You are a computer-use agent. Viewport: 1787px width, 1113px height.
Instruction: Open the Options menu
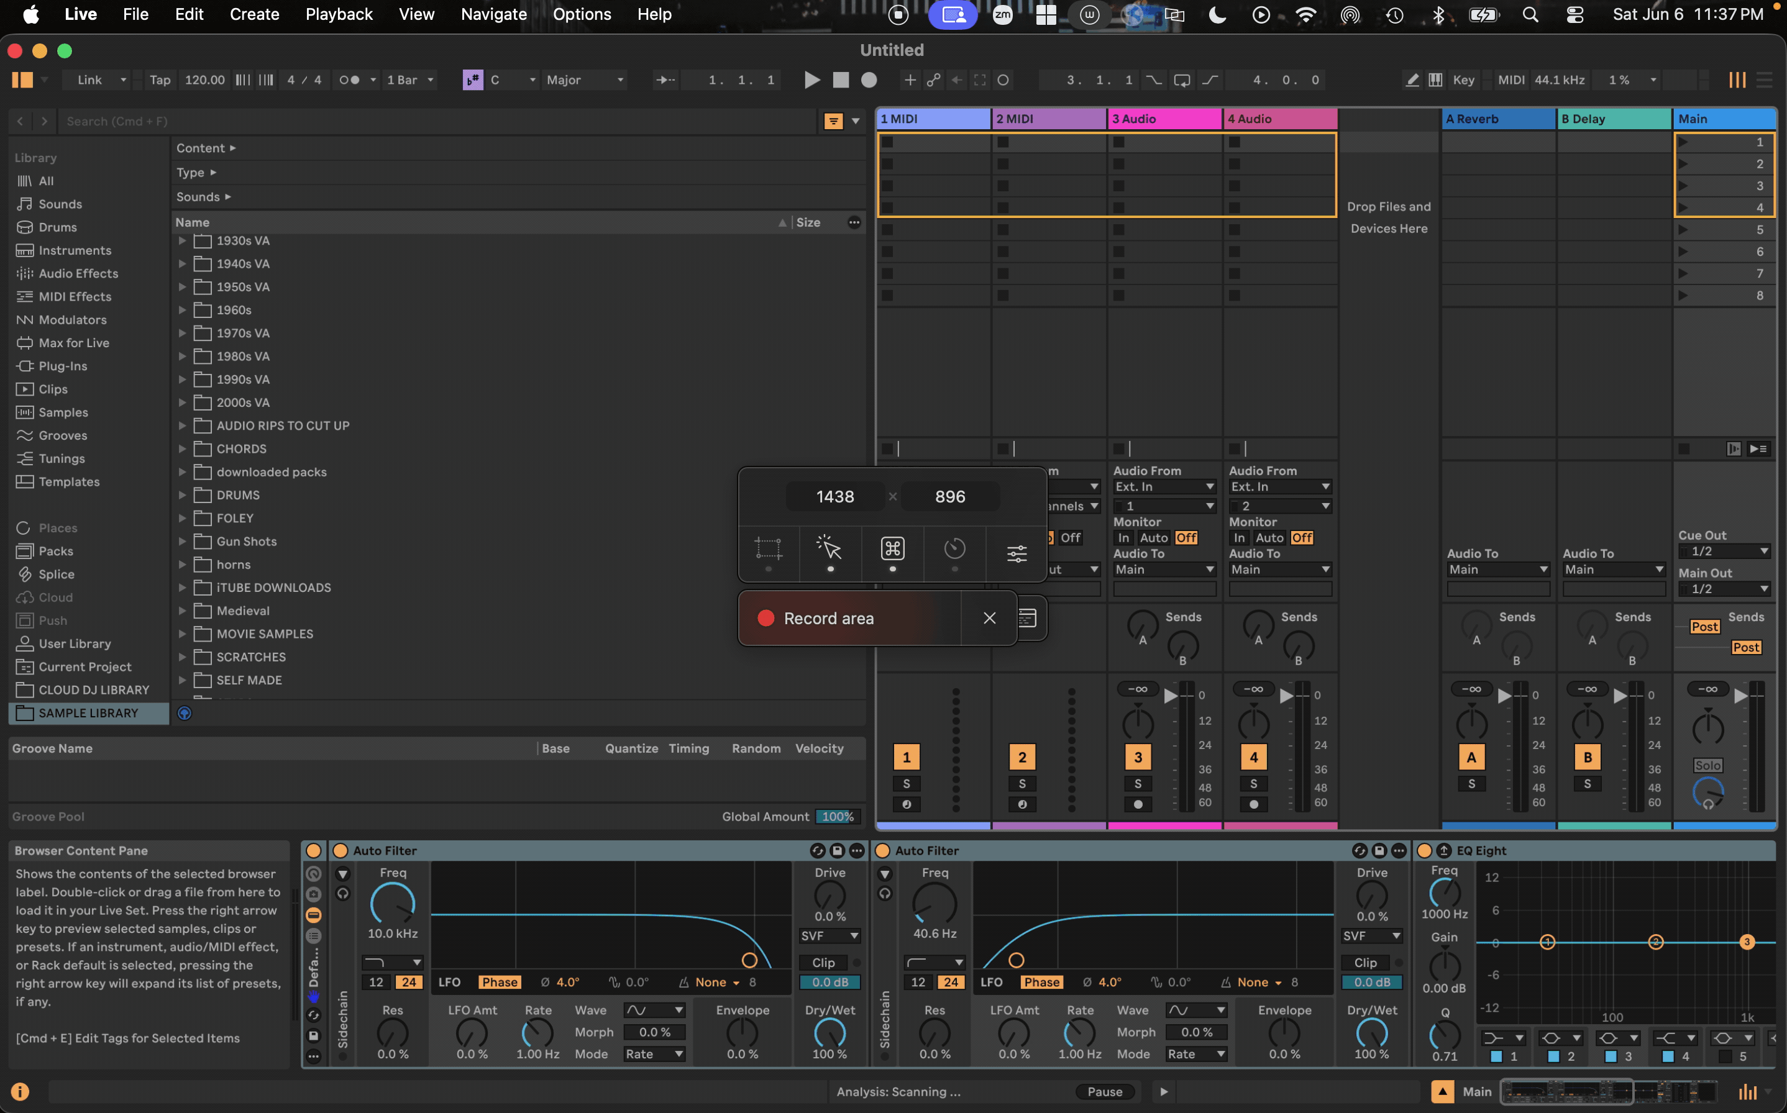point(582,15)
